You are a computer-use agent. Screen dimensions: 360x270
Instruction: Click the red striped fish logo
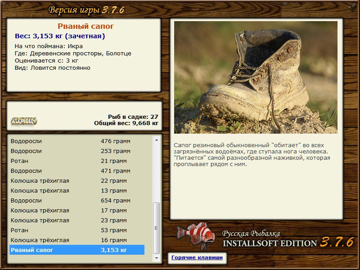196,235
